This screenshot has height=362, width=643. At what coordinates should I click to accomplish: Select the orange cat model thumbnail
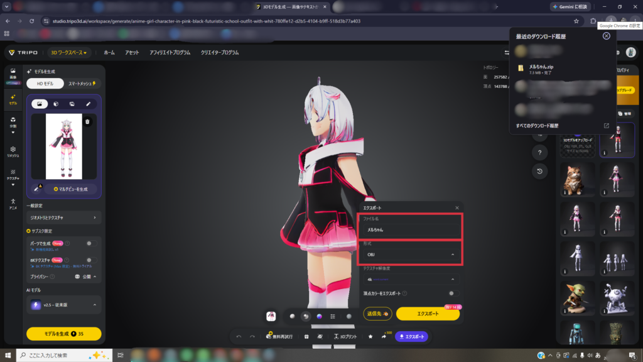point(578,179)
